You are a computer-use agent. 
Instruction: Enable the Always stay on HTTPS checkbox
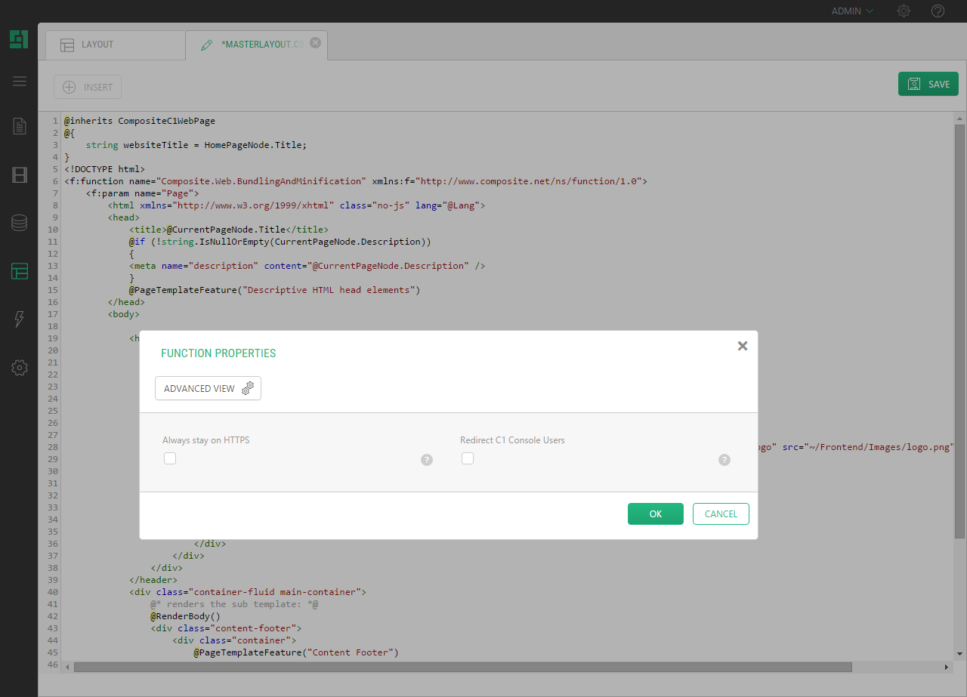(170, 458)
